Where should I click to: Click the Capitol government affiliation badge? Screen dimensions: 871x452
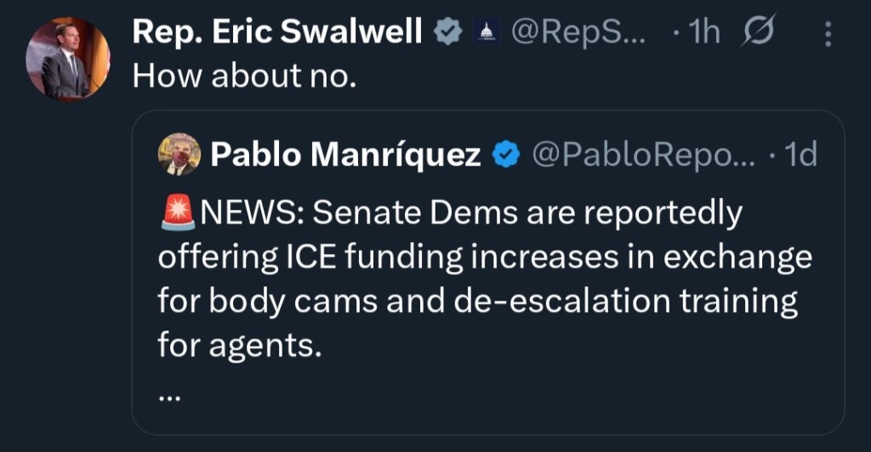click(x=487, y=33)
